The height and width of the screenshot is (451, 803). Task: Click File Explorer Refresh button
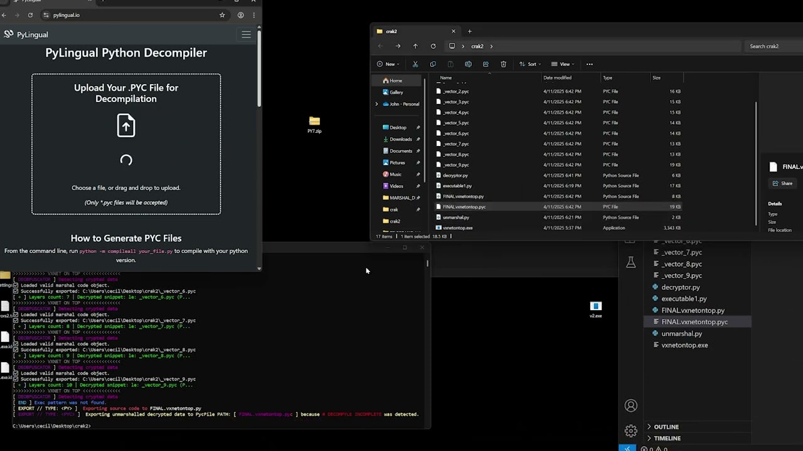tap(433, 46)
